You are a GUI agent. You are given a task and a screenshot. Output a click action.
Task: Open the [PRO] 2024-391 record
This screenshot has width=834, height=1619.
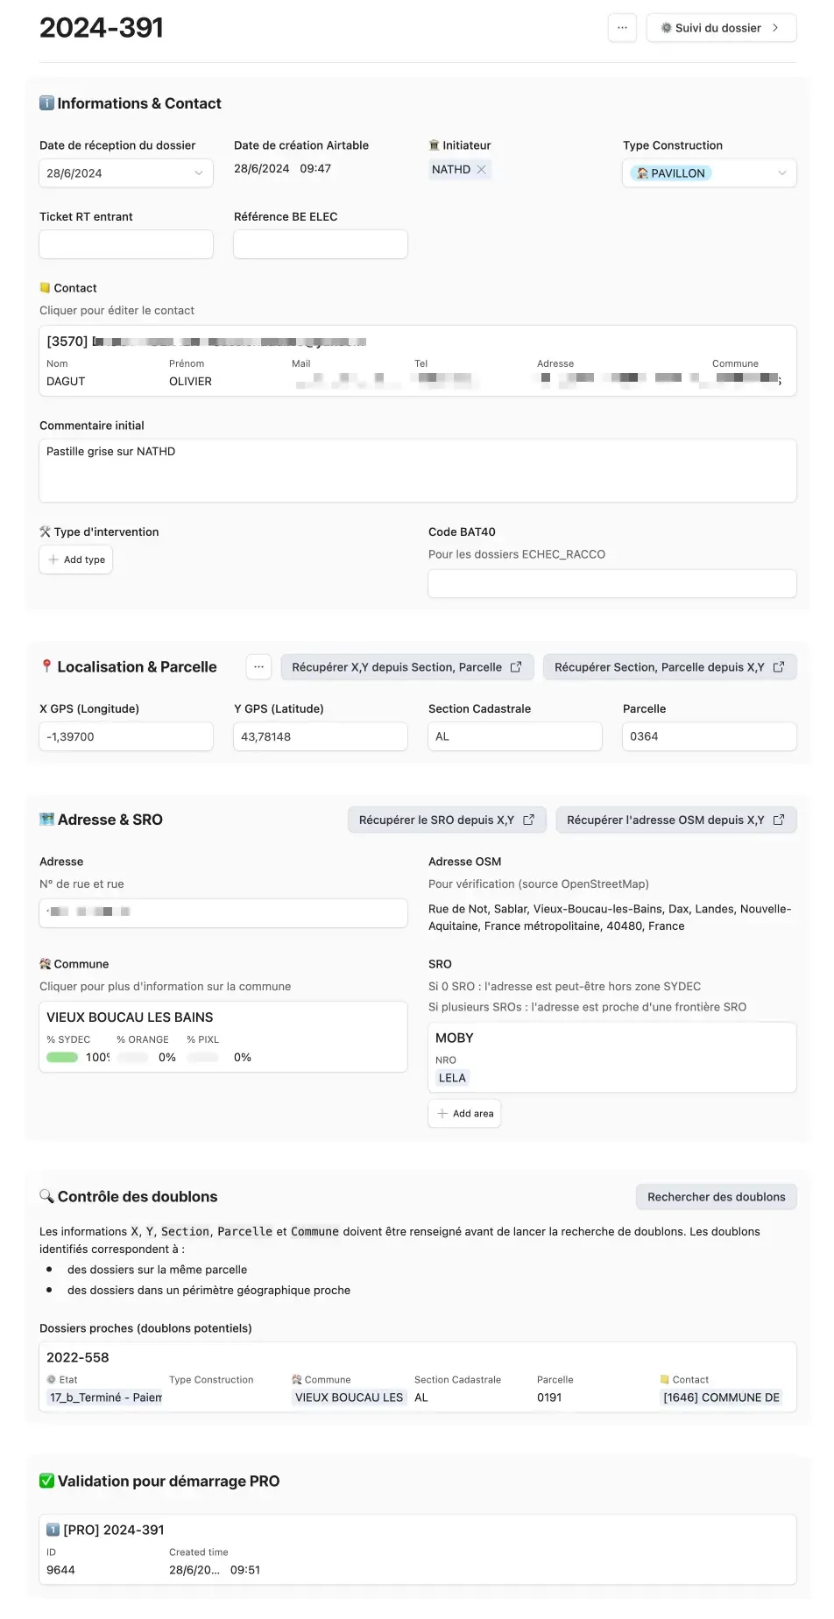click(x=418, y=1550)
